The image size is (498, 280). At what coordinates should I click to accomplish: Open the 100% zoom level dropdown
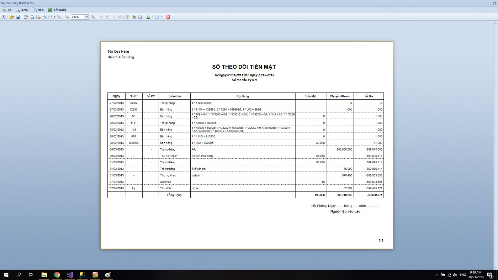(x=87, y=17)
